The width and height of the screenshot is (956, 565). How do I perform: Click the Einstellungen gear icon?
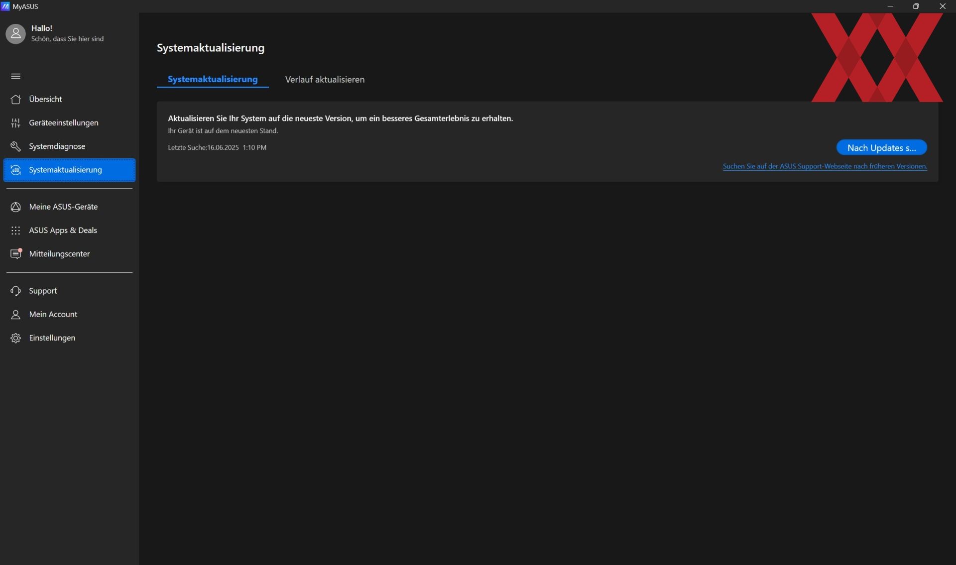15,338
